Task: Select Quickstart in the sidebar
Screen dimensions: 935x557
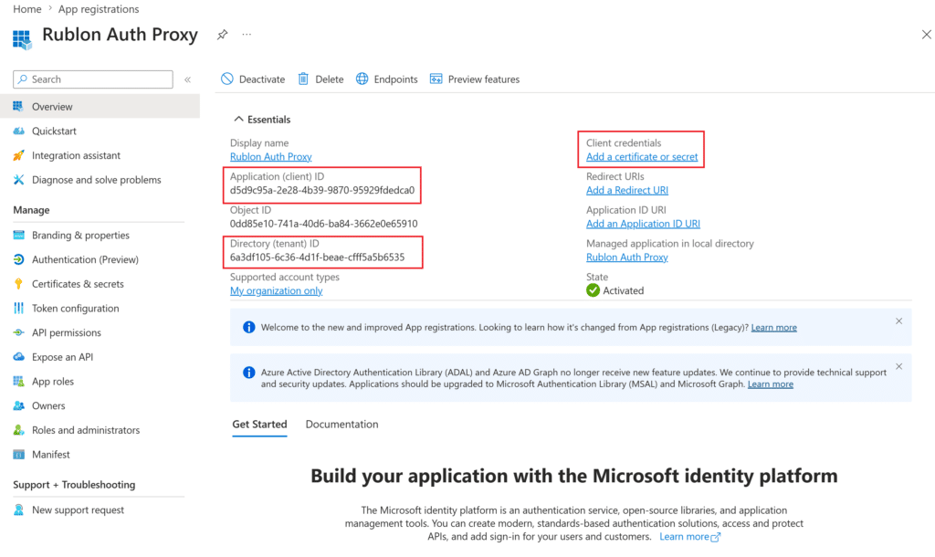Action: click(54, 131)
